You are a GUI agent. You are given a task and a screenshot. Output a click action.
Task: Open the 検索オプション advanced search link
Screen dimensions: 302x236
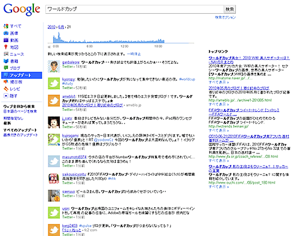(x=225, y=17)
